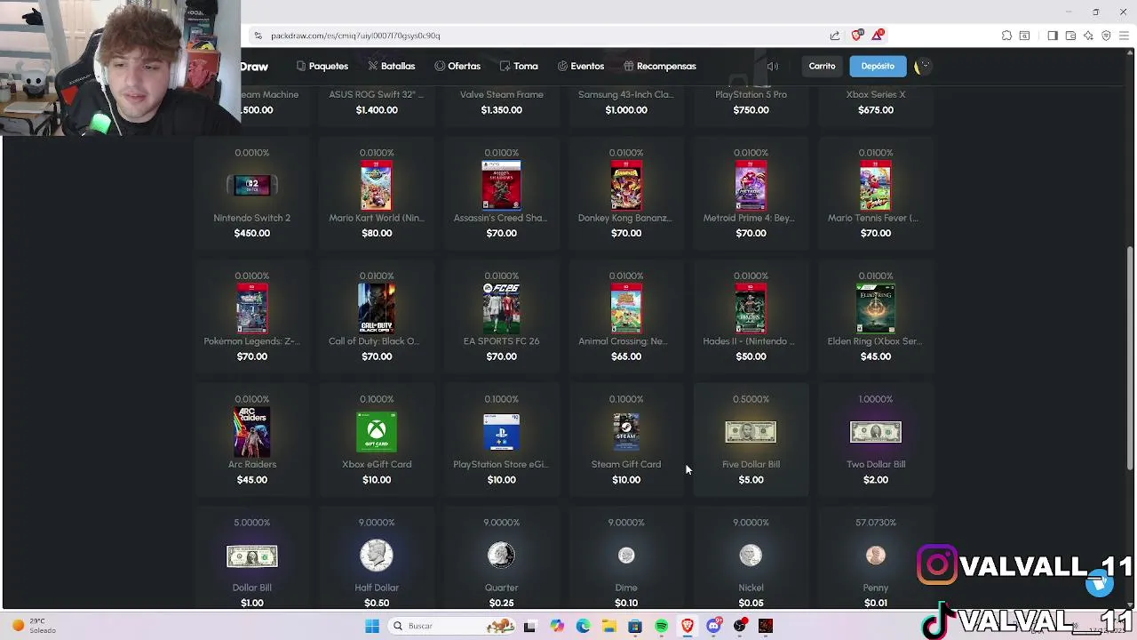Select the Elden Ring game cover
The height and width of the screenshot is (640, 1137).
[876, 308]
